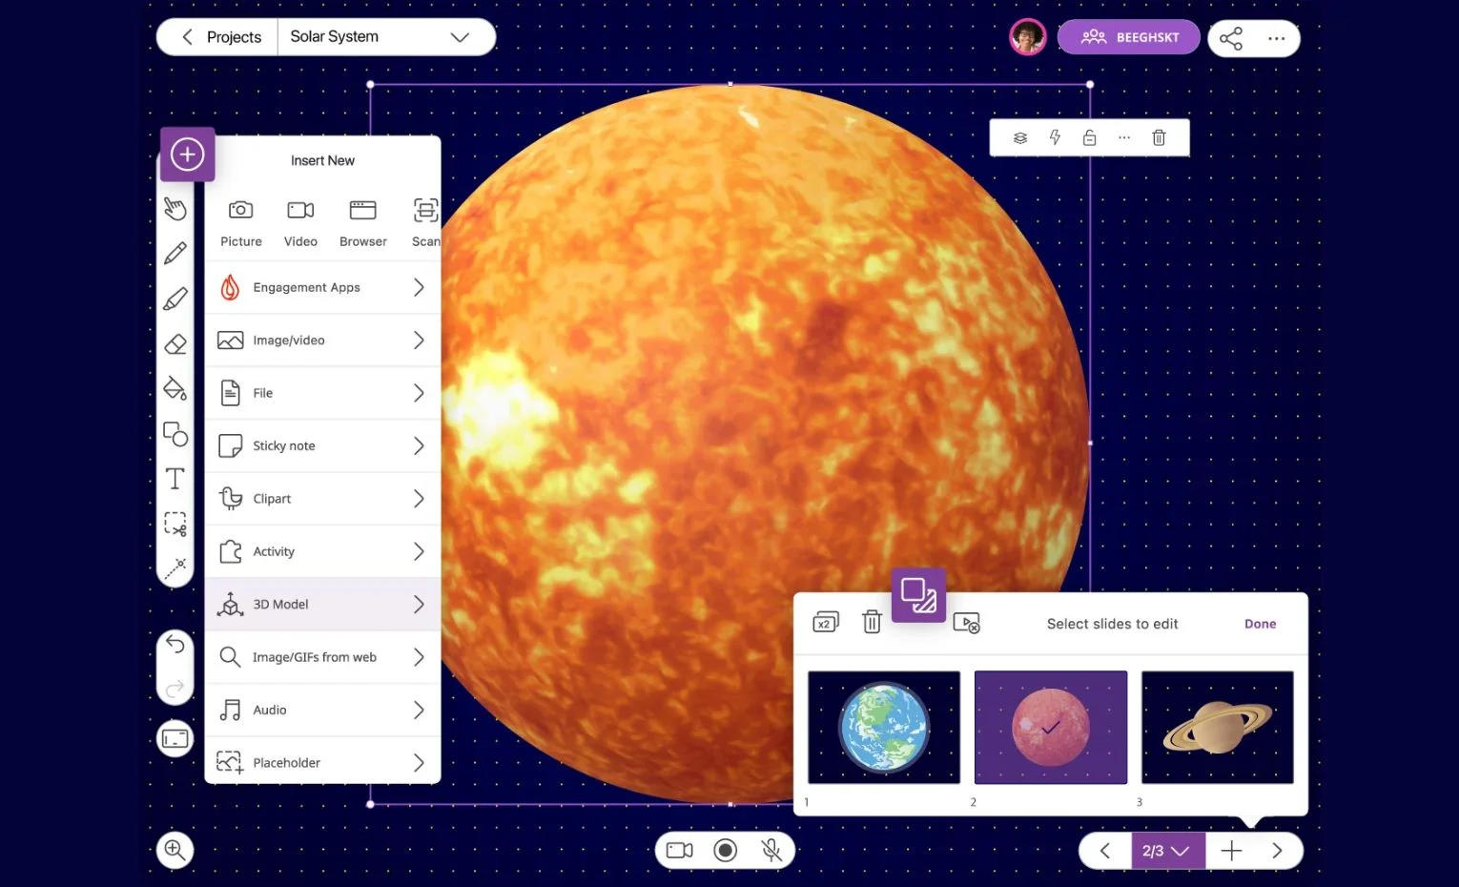Undo the last action
Viewport: 1459px width, 887px height.
pyautogui.click(x=175, y=645)
